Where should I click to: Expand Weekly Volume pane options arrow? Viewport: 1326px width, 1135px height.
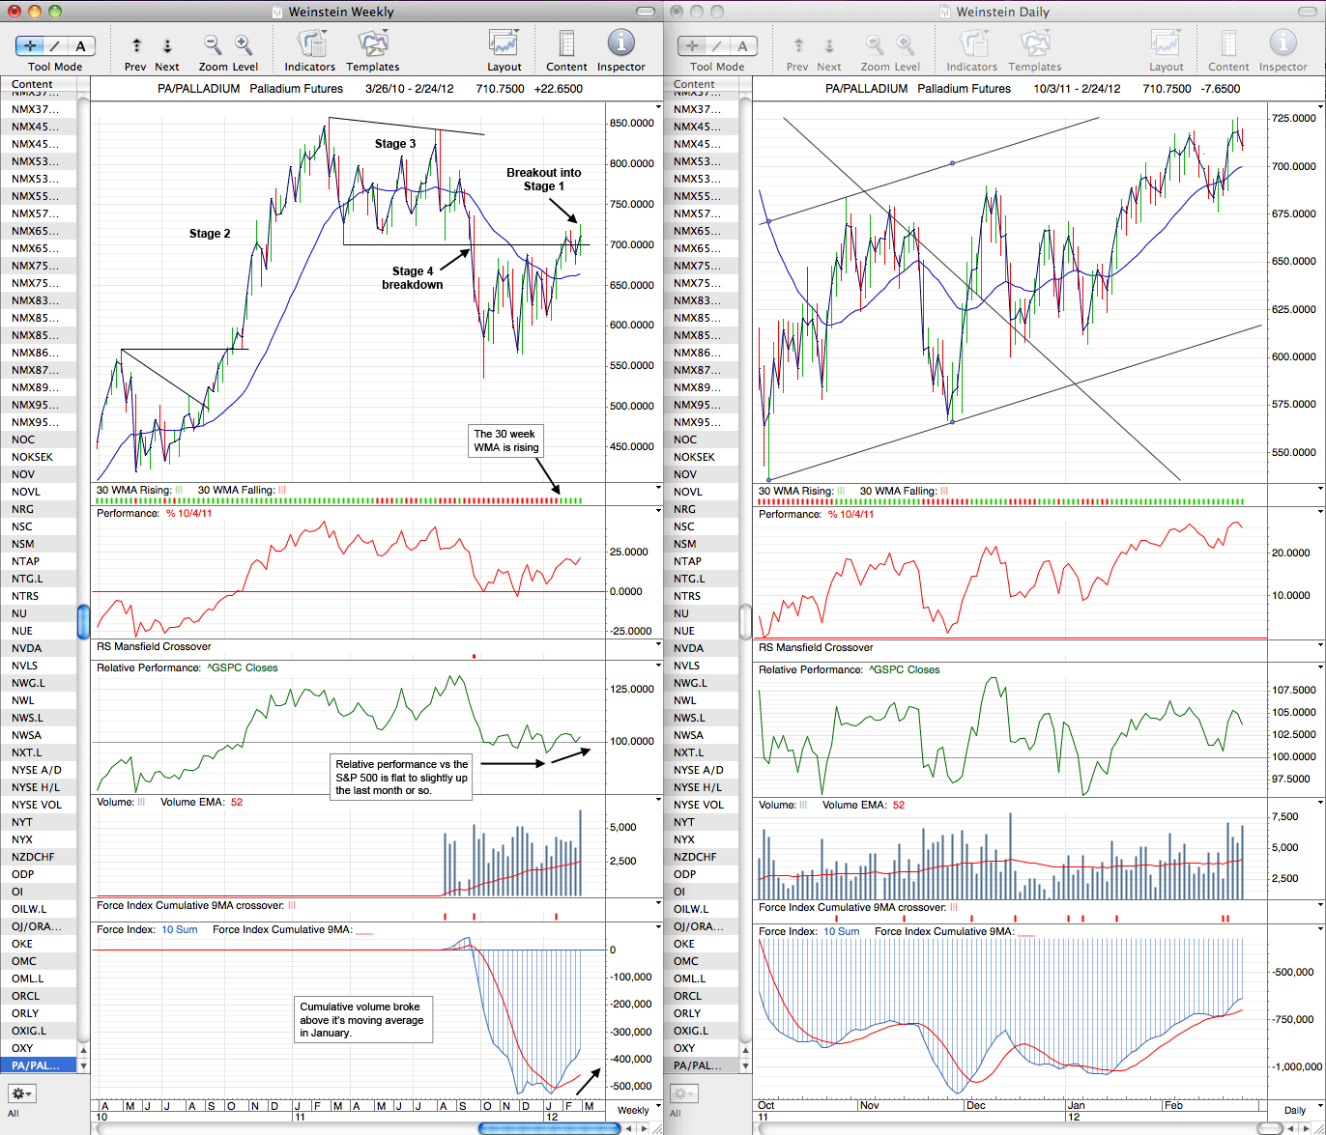[x=657, y=803]
